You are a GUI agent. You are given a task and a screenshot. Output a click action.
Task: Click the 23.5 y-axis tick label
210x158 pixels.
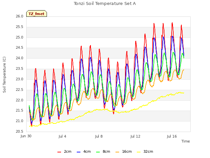point(20,69)
